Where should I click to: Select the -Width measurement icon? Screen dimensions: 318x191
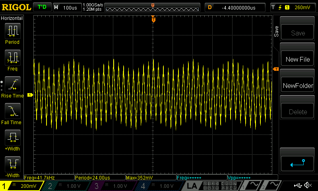pyautogui.click(x=12, y=164)
